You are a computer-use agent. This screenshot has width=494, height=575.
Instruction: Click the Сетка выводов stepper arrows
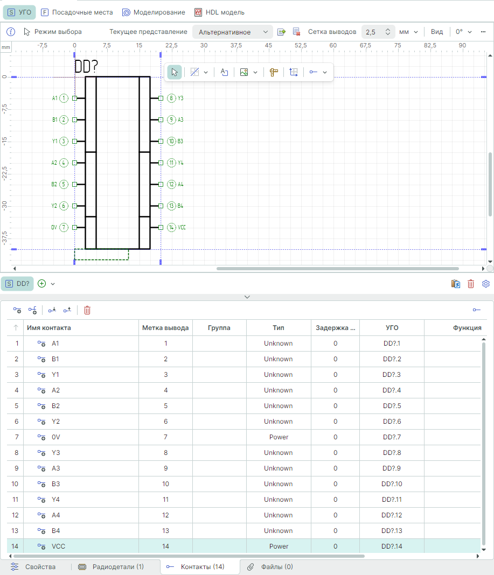388,32
